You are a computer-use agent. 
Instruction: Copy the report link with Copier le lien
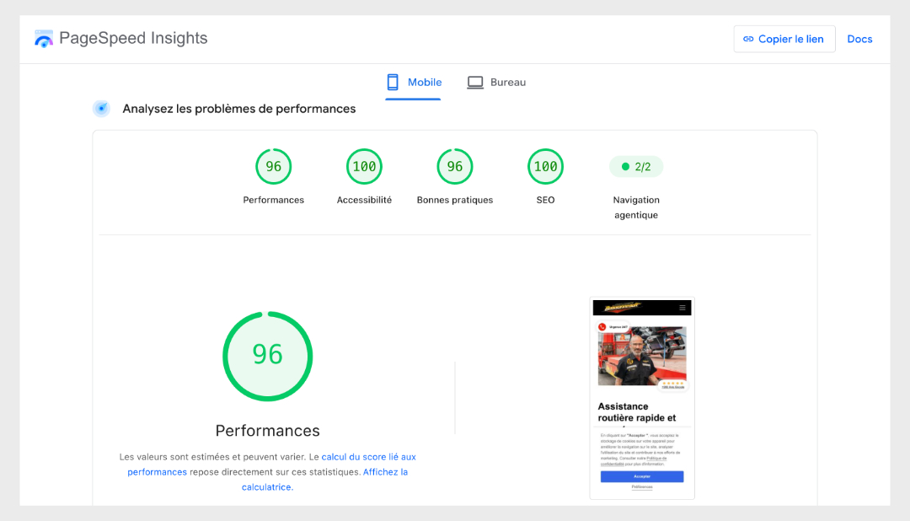(x=784, y=39)
